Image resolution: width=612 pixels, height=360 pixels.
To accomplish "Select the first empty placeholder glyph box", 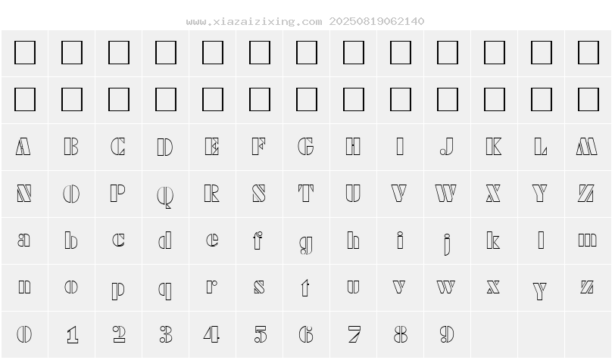I will [x=25, y=53].
